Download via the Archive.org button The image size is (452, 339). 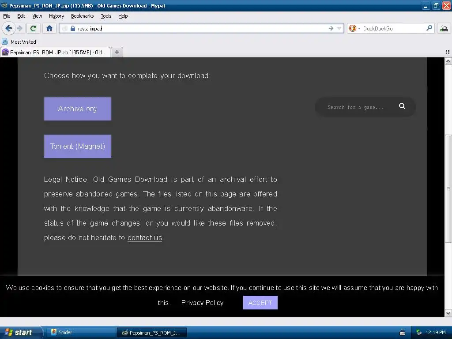click(78, 109)
